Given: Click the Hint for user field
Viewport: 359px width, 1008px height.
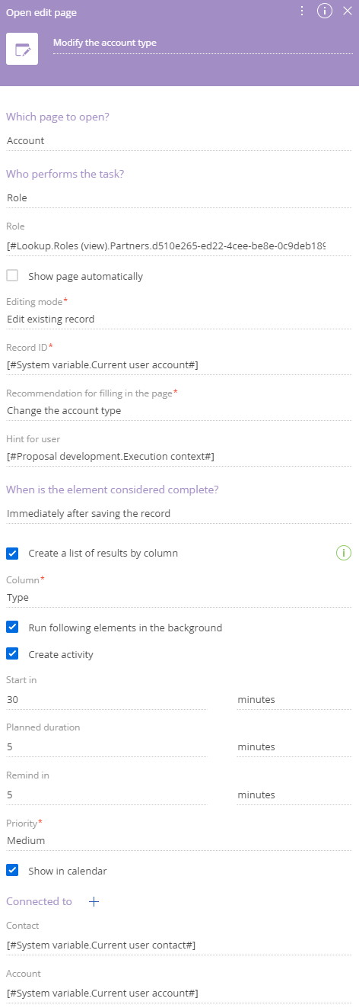Looking at the screenshot, I should pos(179,456).
